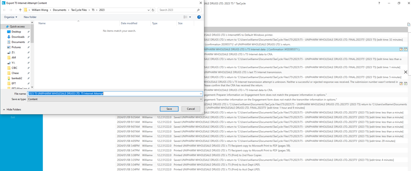Select the AM folder in navigation pane
Viewport: 411px width, 171px height.
click(x=13, y=58)
